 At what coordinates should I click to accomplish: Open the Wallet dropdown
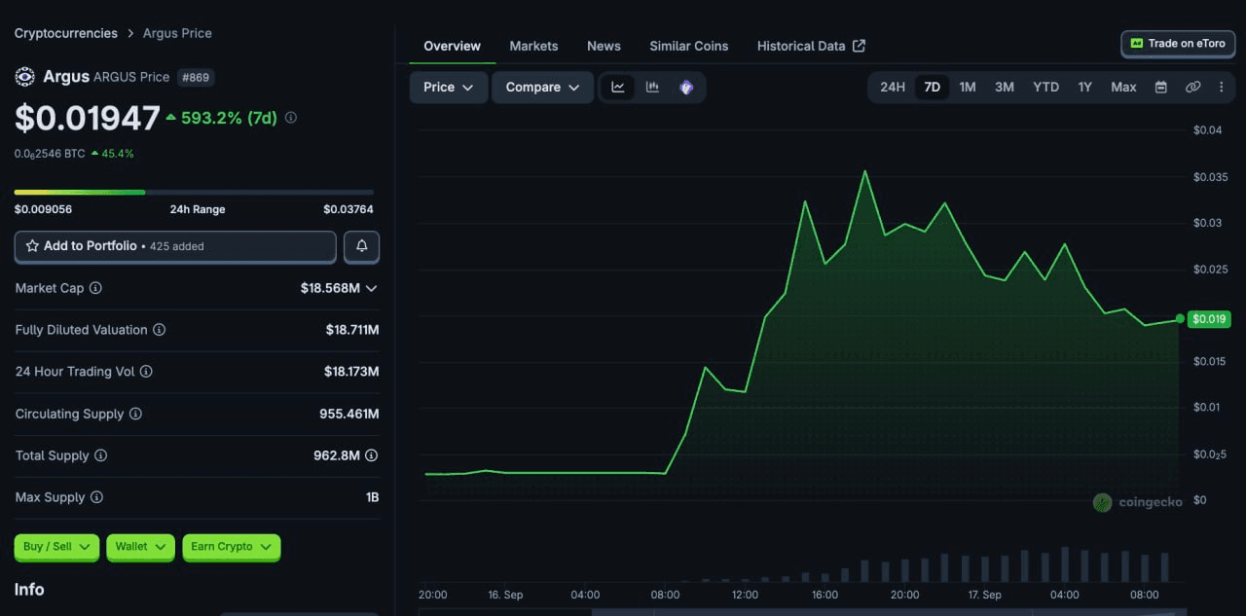tap(140, 547)
